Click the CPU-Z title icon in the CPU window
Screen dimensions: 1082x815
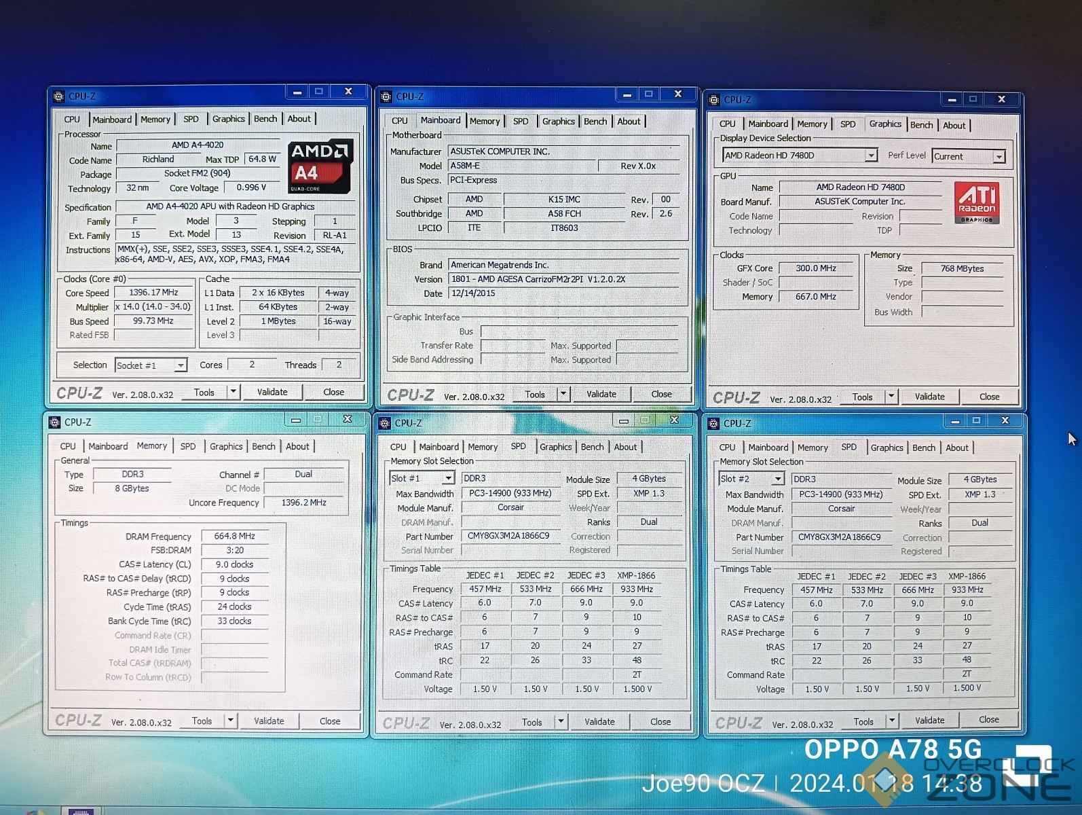58,96
